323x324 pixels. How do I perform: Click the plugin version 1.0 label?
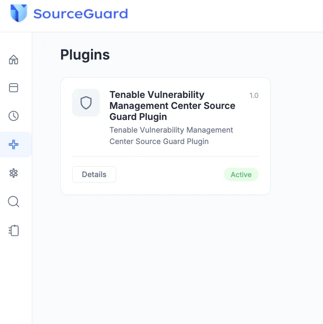(x=254, y=95)
